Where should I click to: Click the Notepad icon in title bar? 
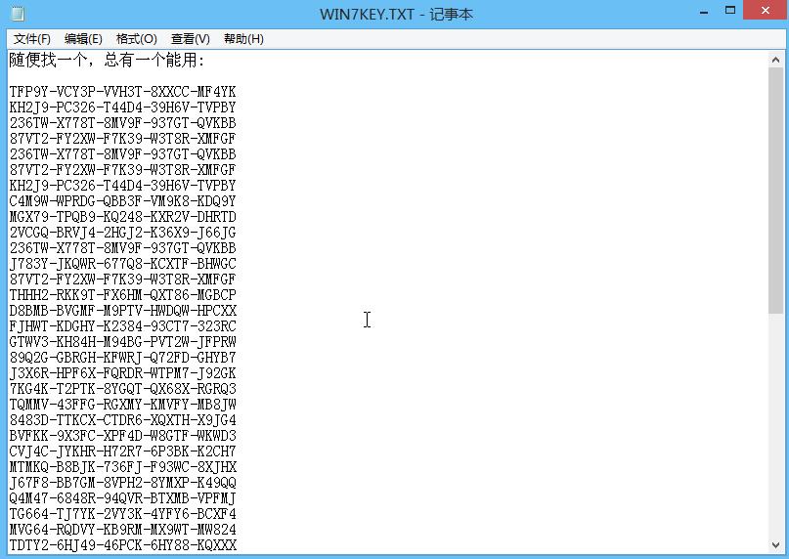18,14
